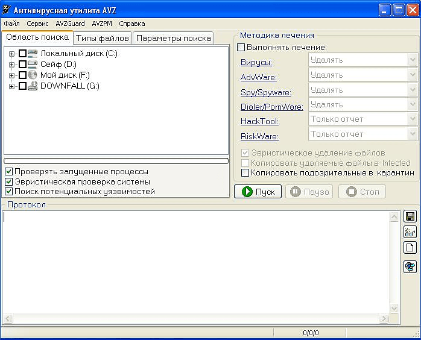Click the blank page icon beside protocol
The image size is (421, 340).
point(410,247)
